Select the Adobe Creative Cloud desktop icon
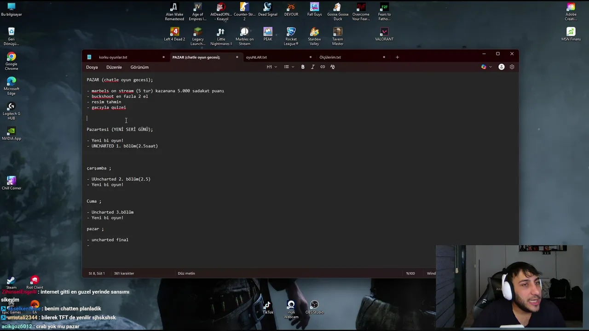The height and width of the screenshot is (331, 589). click(571, 12)
